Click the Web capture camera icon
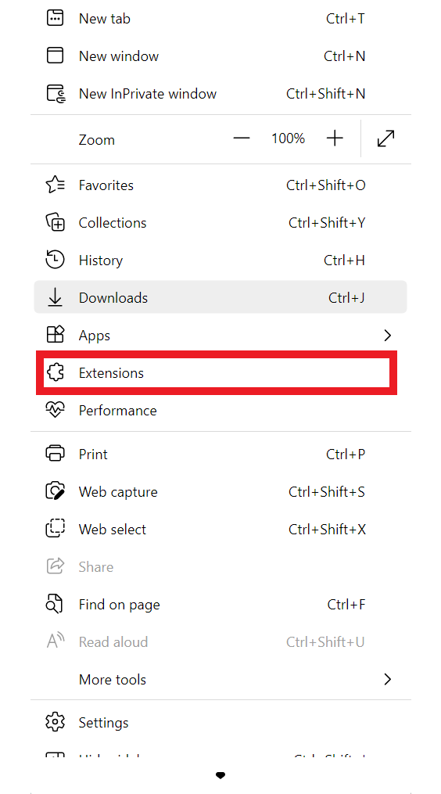This screenshot has width=441, height=794. click(x=56, y=492)
